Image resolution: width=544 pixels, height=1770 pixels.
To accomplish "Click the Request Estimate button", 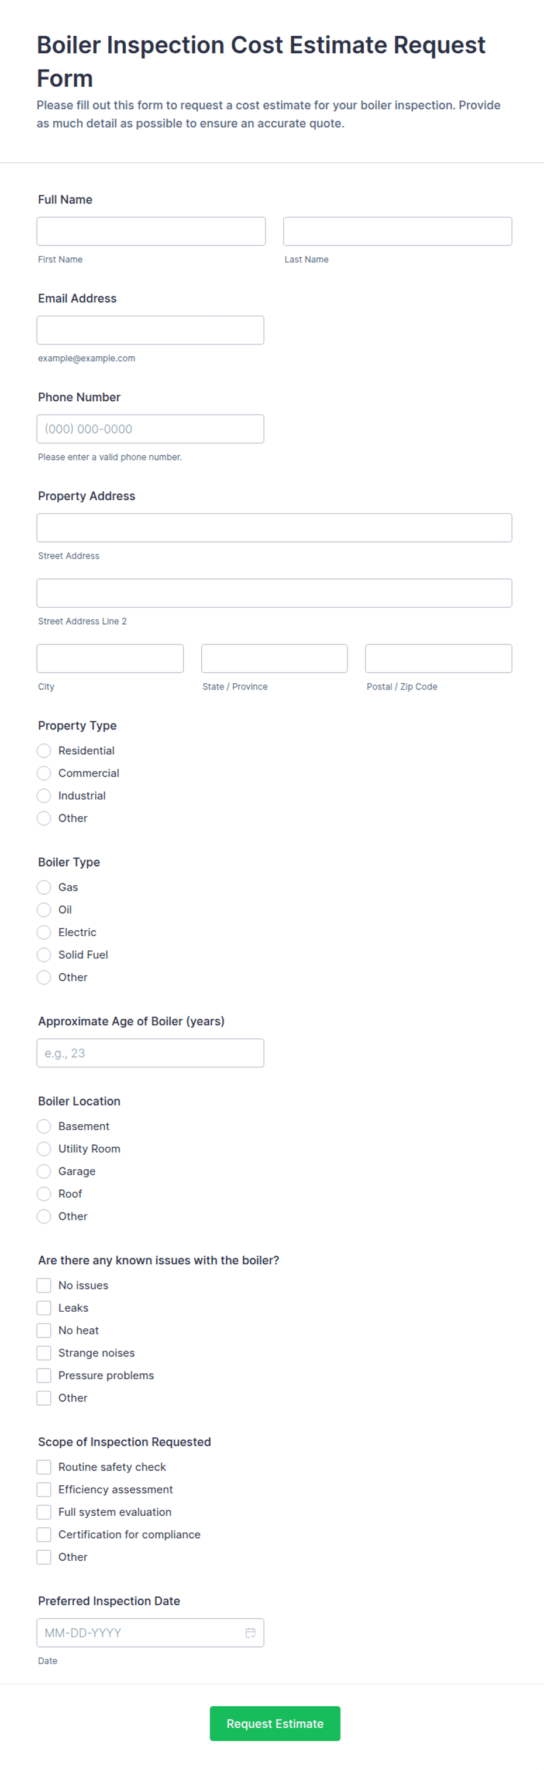I will point(274,1724).
